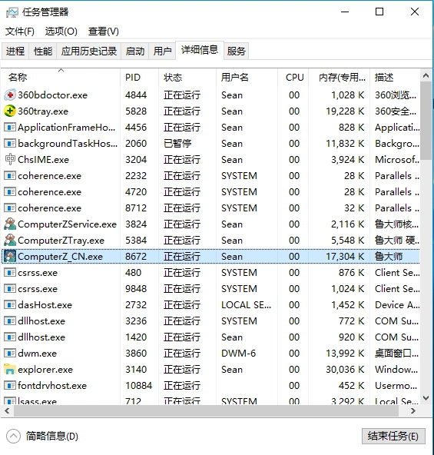Sort by the 名称 column header
The image size is (434, 455).
point(61,78)
